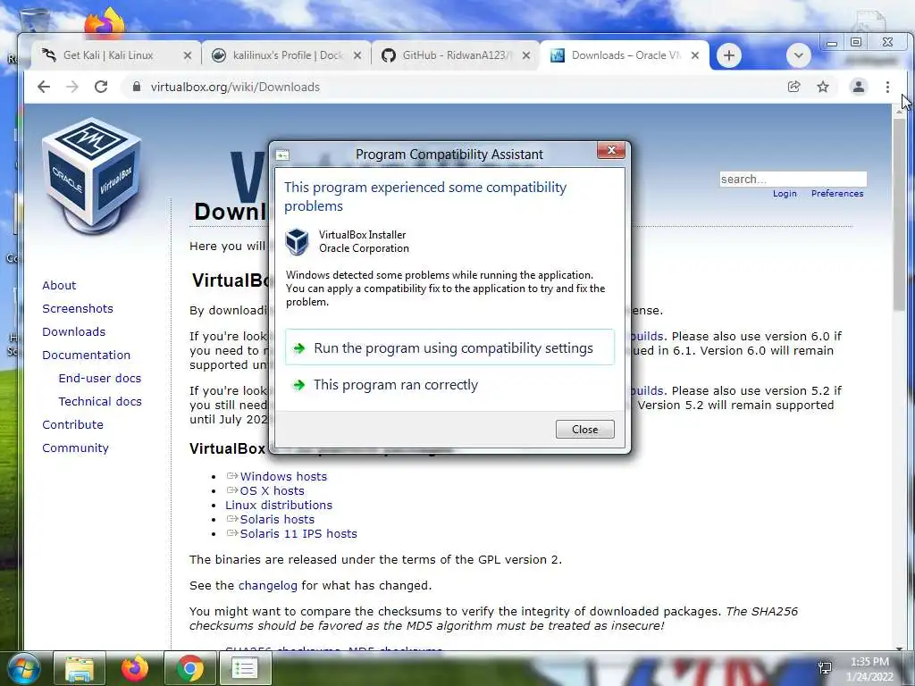Click the padlock icon in address bar
This screenshot has height=686, width=915.
[137, 87]
